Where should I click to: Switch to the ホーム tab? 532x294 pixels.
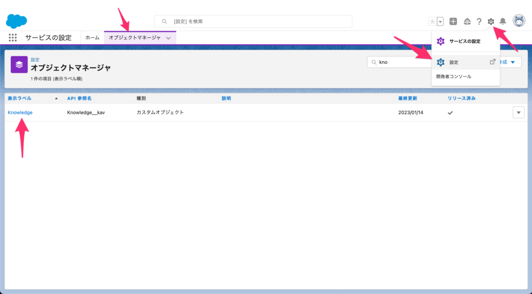point(92,38)
